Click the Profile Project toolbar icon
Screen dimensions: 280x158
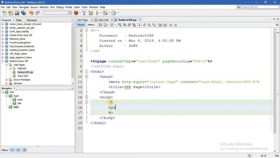coord(114,13)
